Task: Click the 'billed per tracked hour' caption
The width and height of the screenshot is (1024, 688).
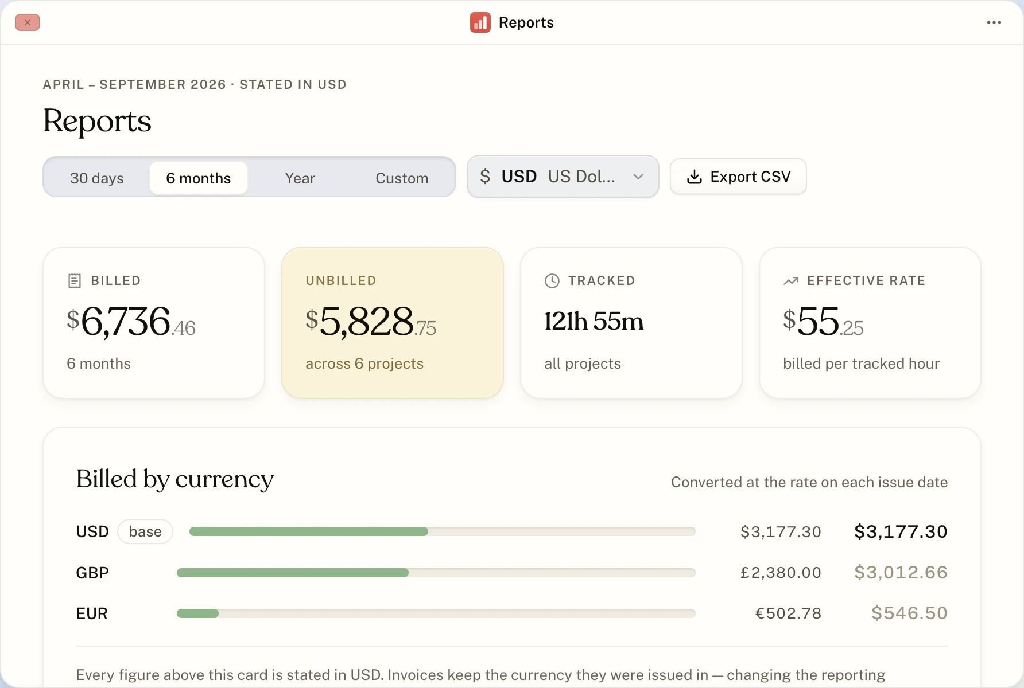Action: click(861, 363)
